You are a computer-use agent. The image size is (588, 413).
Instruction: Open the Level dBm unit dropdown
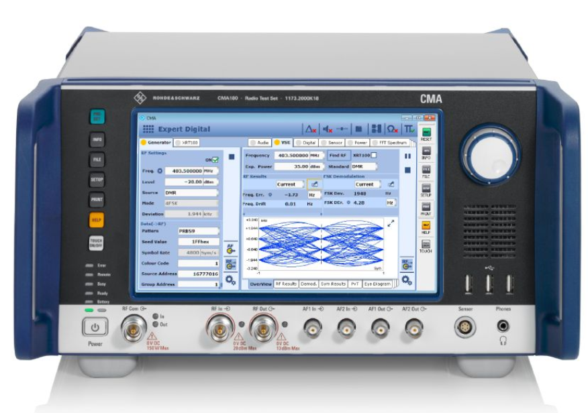(x=210, y=182)
